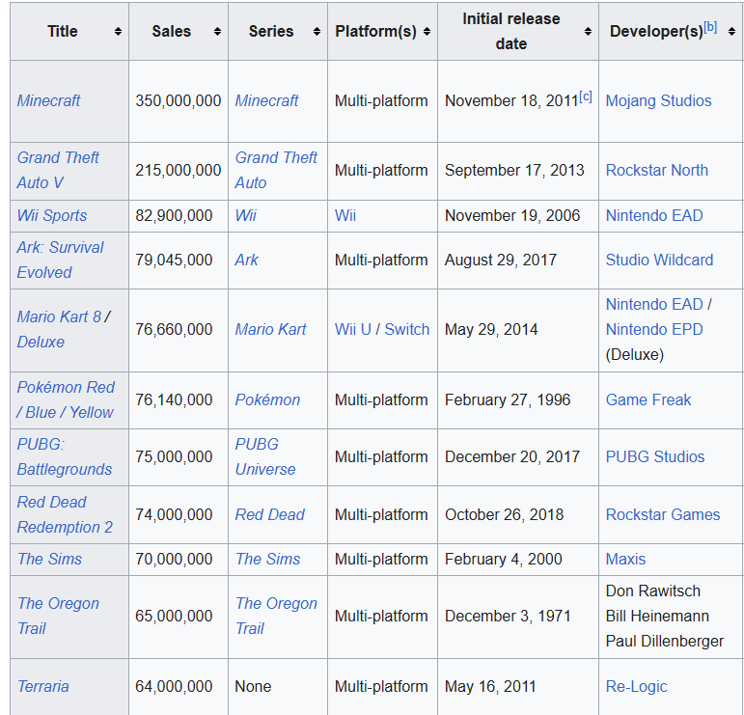Screen dimensions: 744x715
Task: Open the Minecraft title link
Action: click(x=48, y=100)
